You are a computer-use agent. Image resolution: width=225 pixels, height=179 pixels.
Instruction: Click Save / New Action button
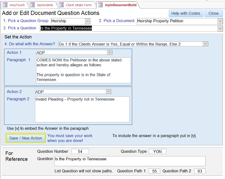[x=26, y=138]
